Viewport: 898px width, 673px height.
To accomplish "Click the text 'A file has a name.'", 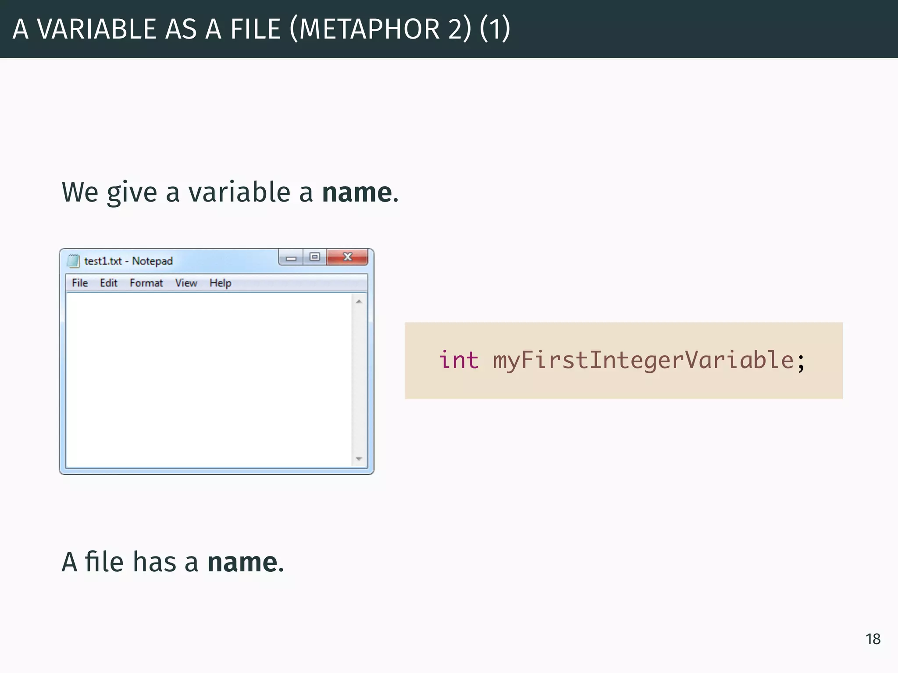I will [x=173, y=562].
